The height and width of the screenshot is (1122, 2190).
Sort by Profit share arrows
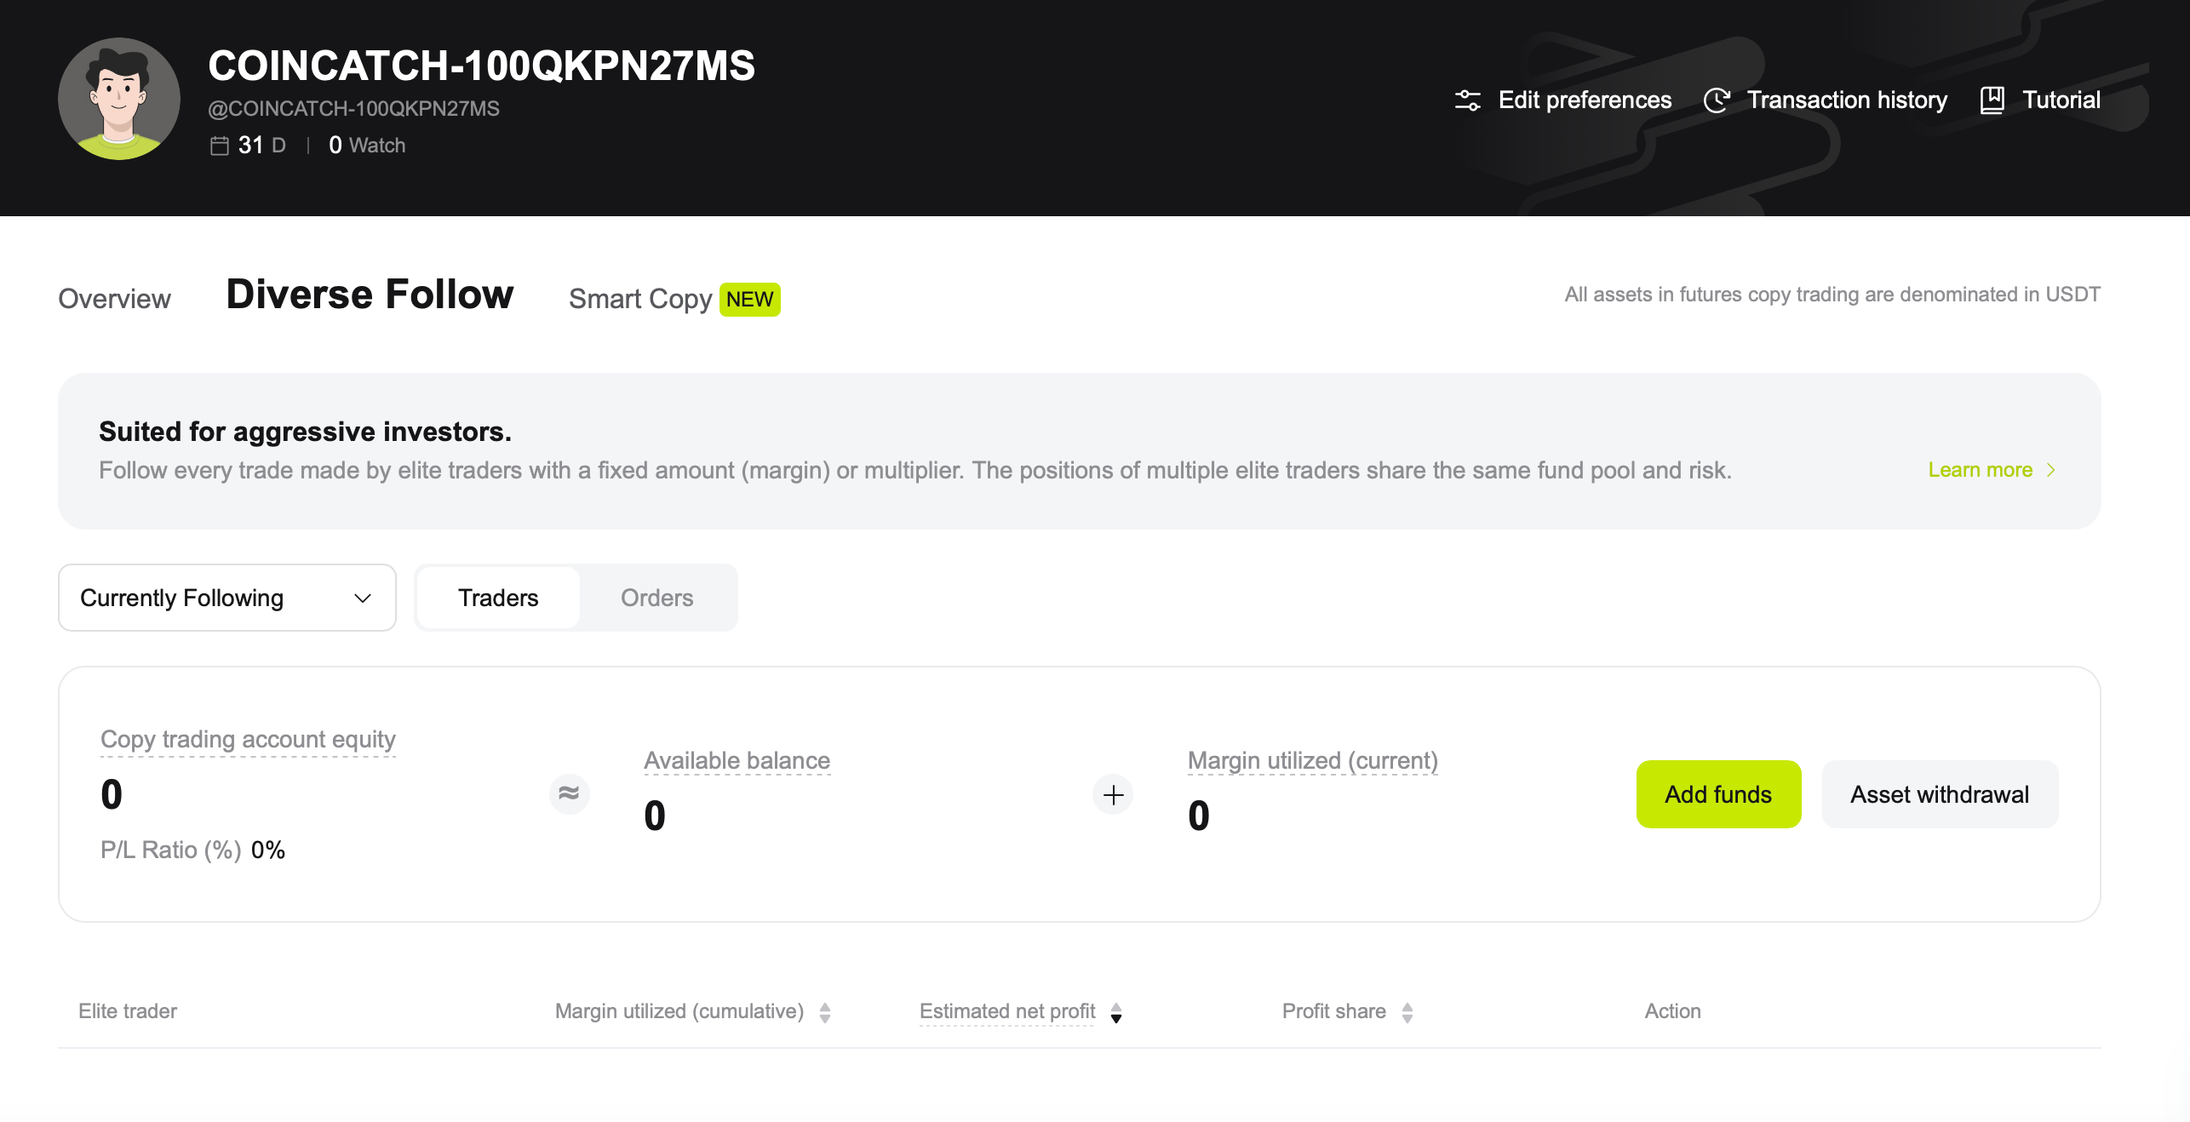[x=1407, y=1012]
